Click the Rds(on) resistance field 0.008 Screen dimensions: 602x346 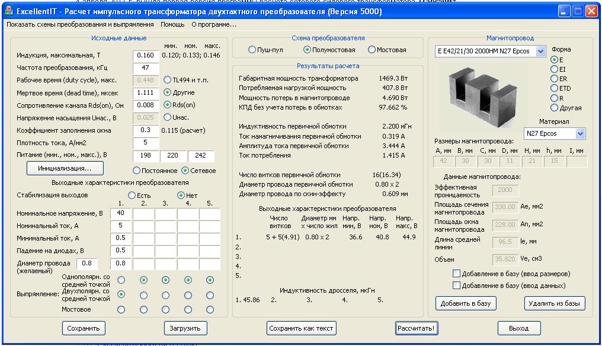click(x=146, y=105)
